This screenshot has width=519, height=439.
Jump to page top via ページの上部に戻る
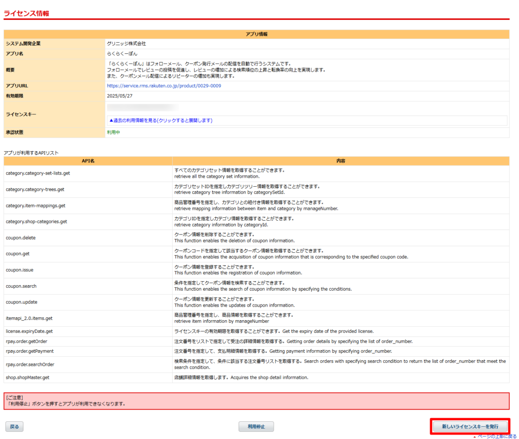(x=497, y=436)
